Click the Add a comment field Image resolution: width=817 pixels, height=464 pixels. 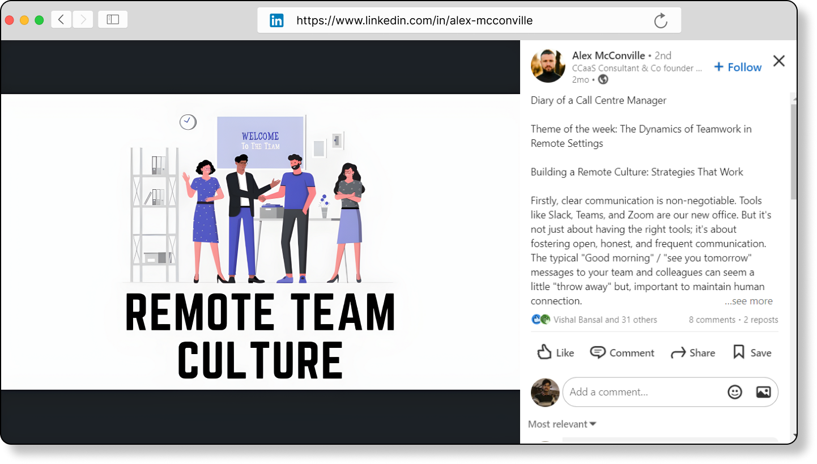(670, 392)
